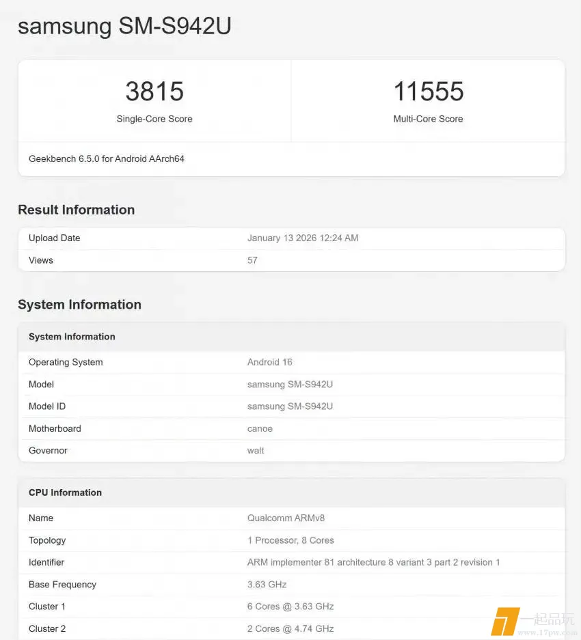The image size is (581, 640).
Task: Click the Cluster 2 label
Action: tap(47, 628)
